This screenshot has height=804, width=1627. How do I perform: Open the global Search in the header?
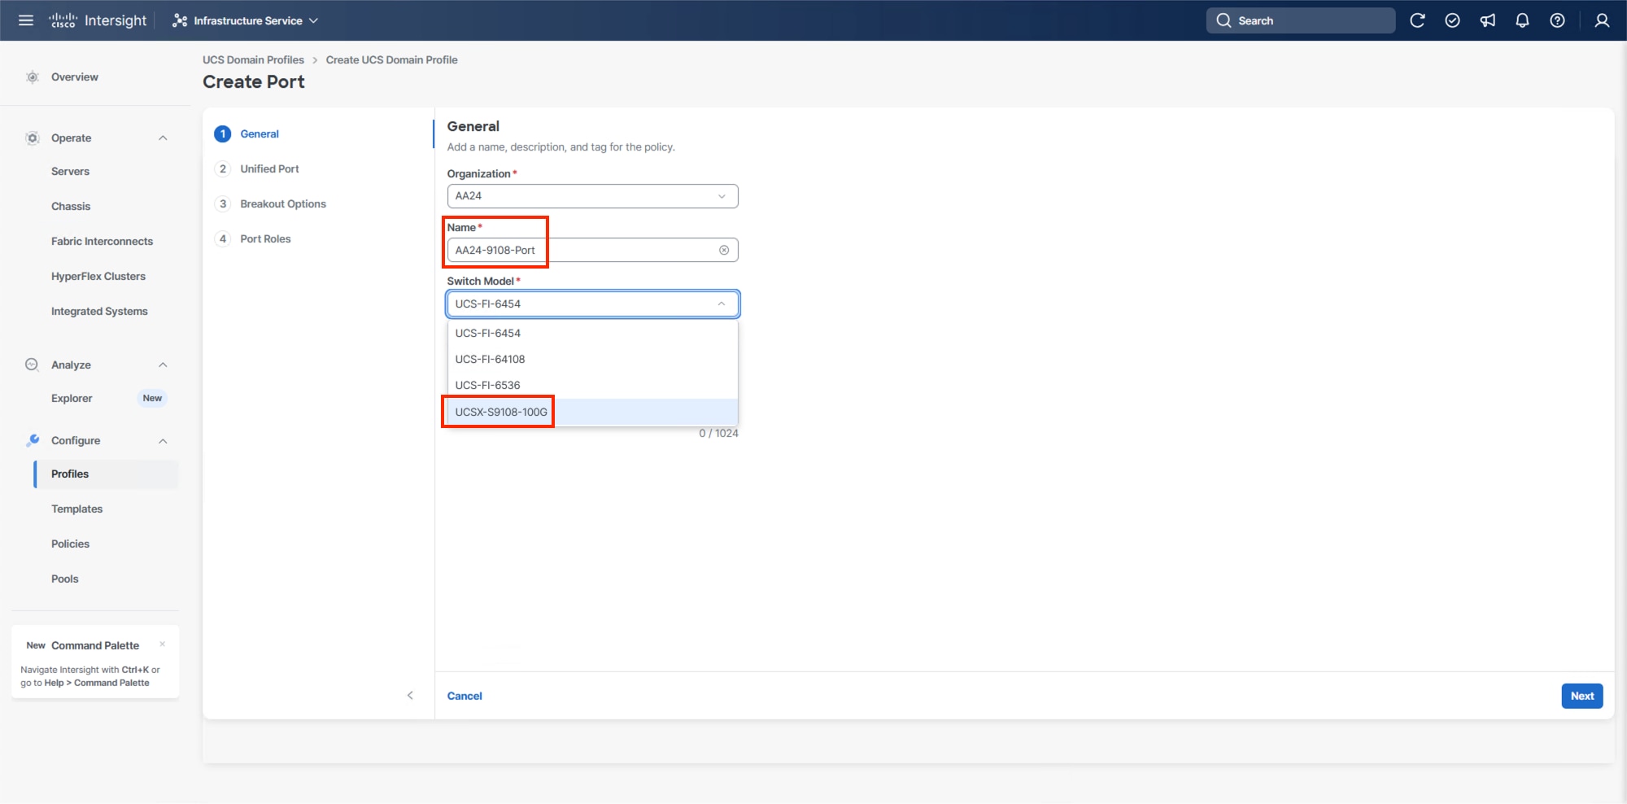pyautogui.click(x=1300, y=20)
